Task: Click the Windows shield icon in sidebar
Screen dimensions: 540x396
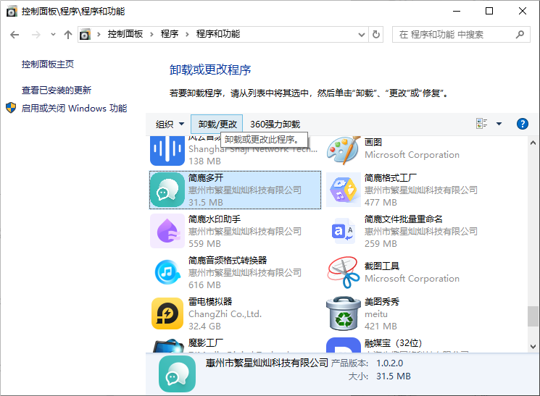Action: coord(11,108)
